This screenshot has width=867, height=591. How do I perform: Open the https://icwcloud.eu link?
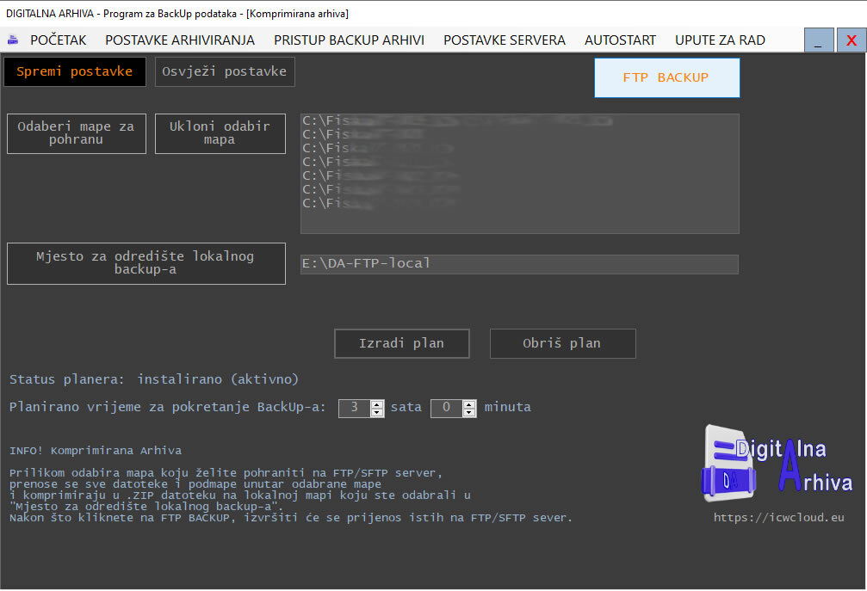778,518
